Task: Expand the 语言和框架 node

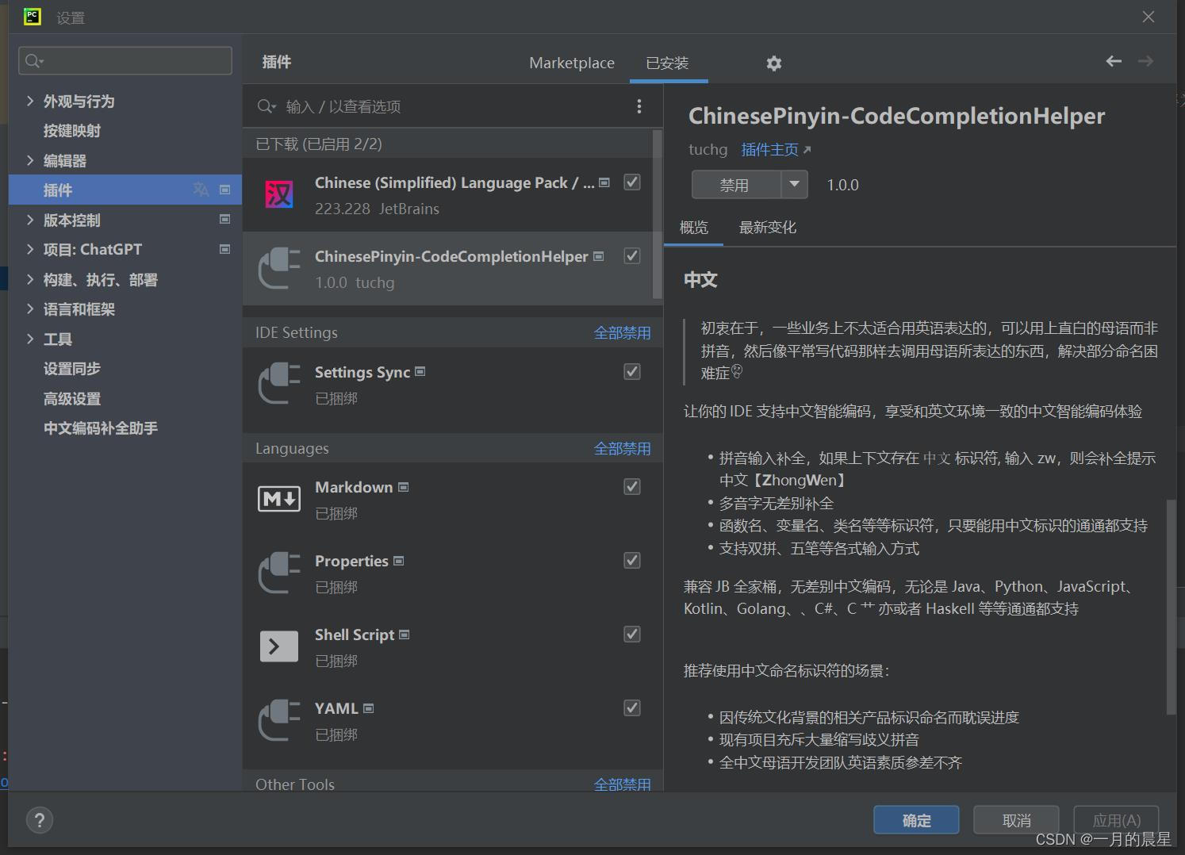Action: (30, 309)
